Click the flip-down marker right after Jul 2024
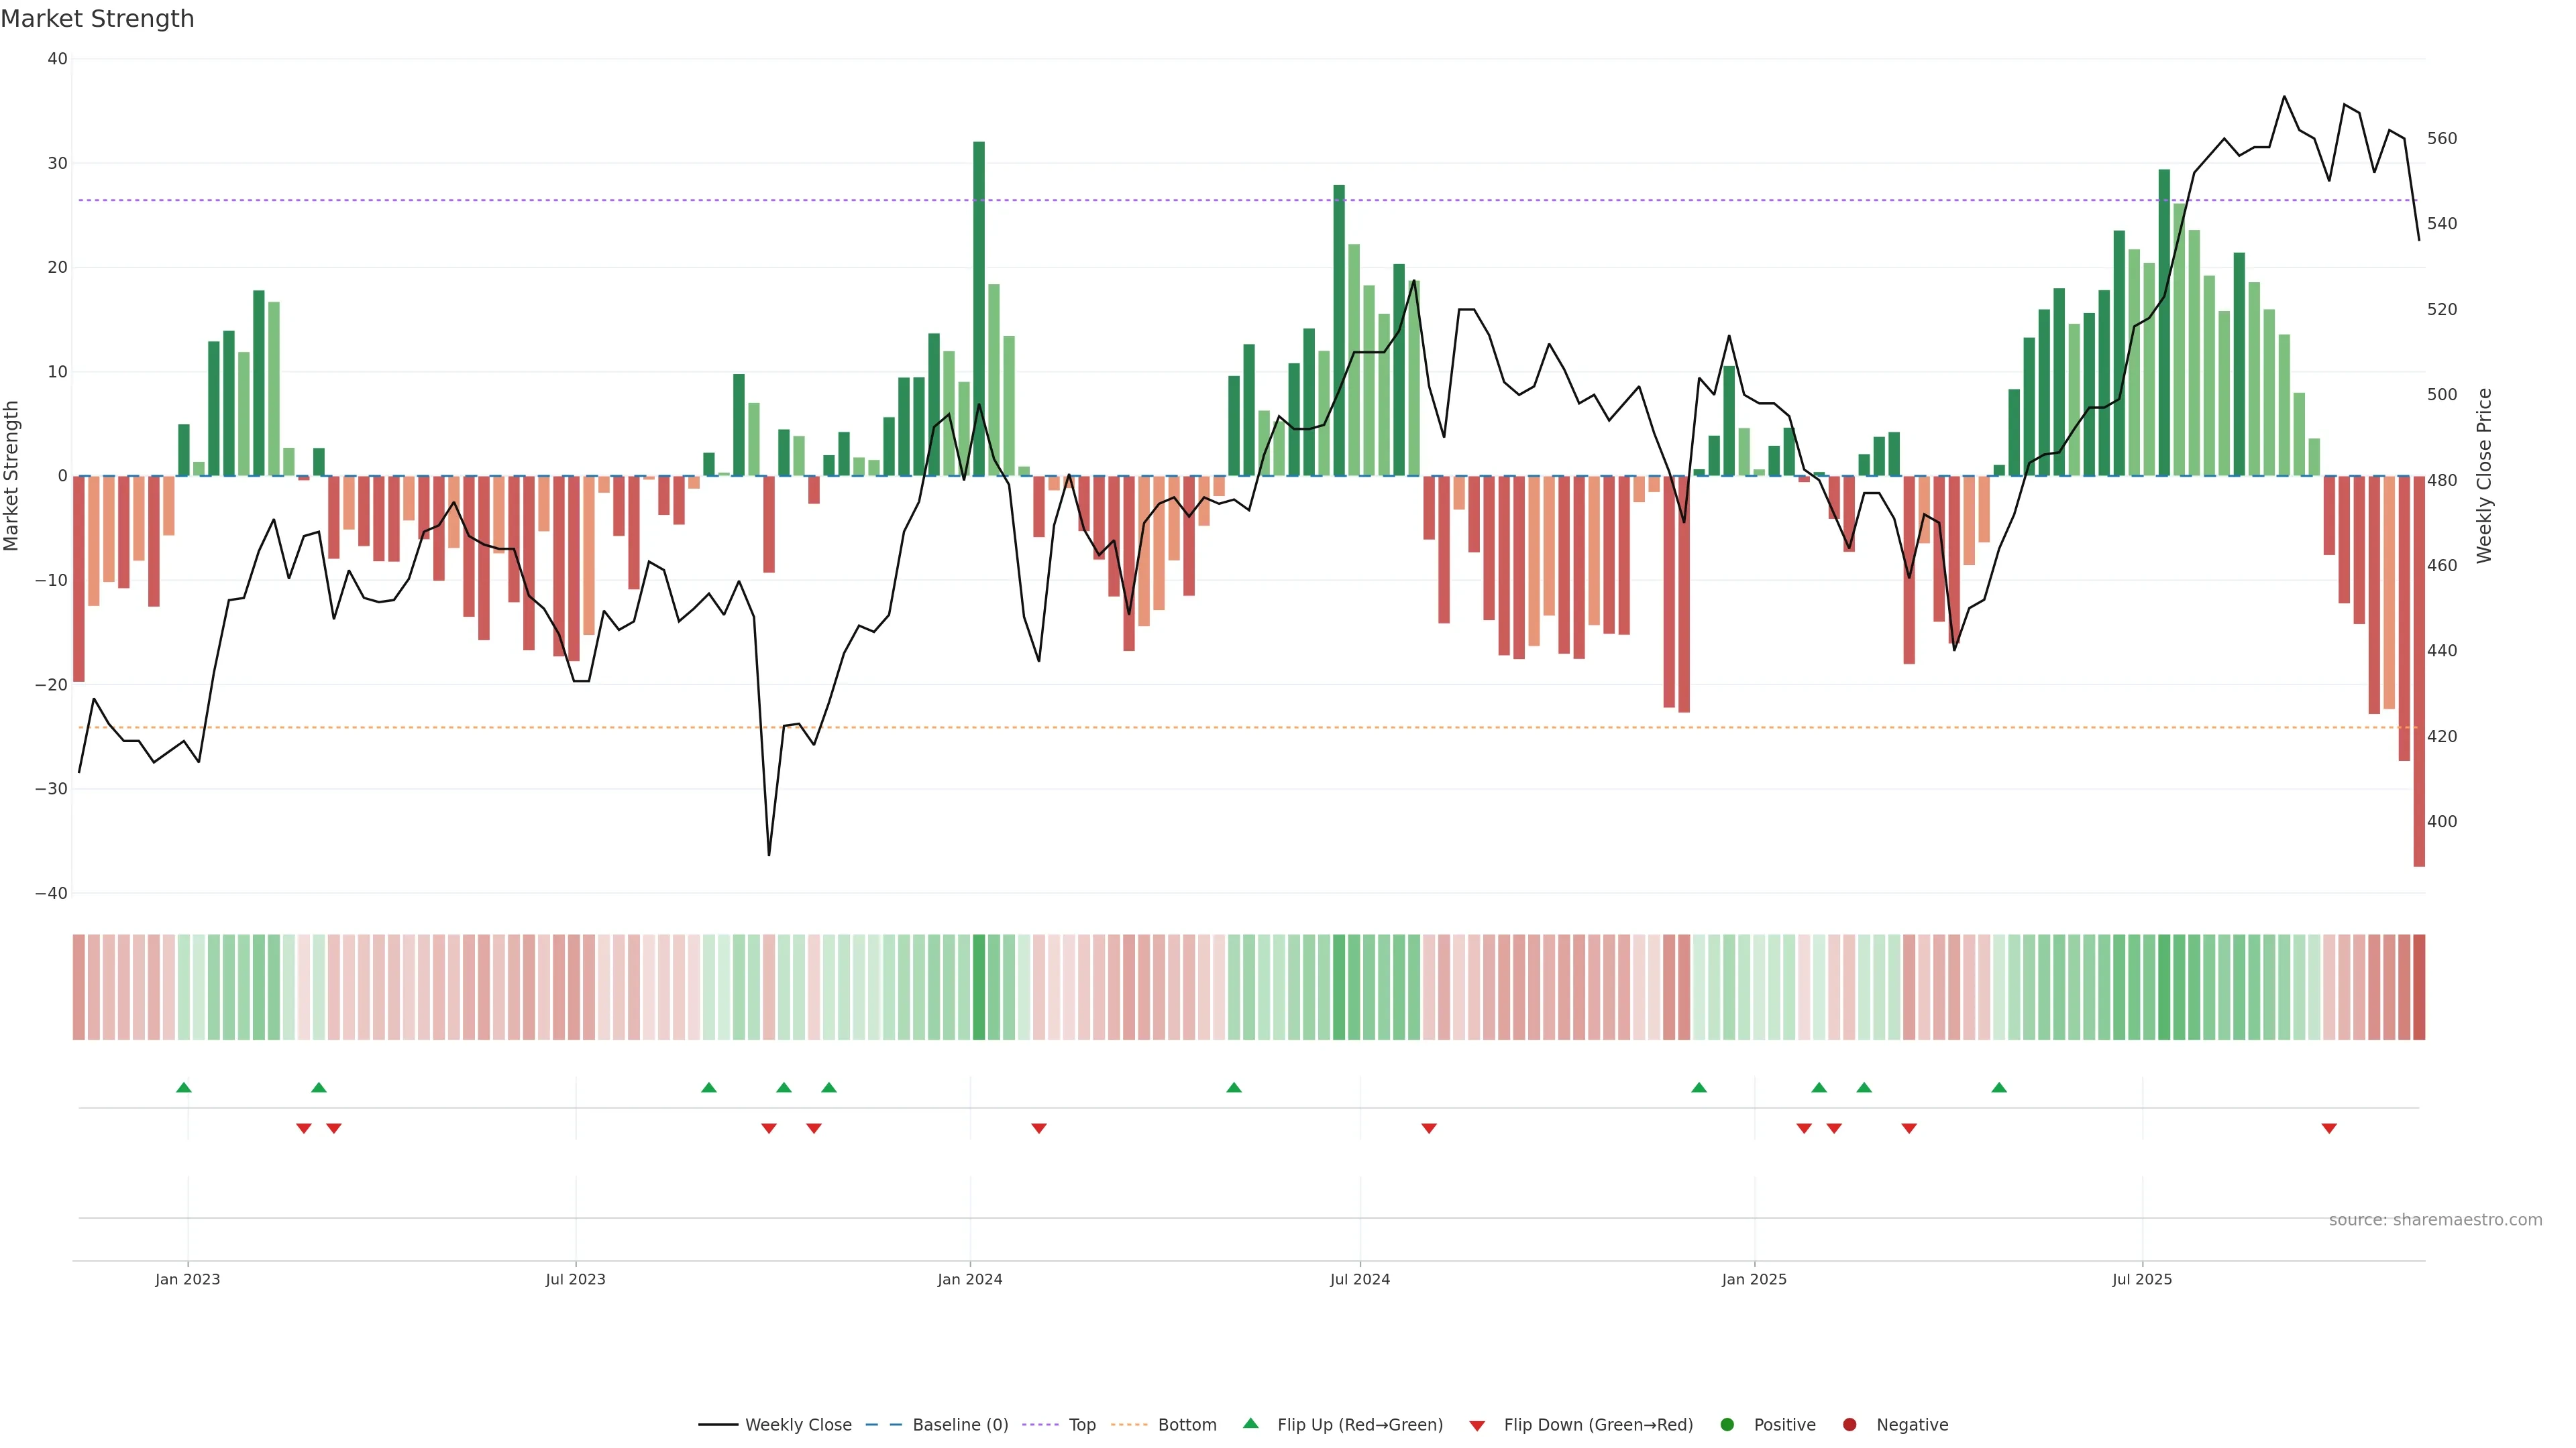 click(x=1429, y=1128)
